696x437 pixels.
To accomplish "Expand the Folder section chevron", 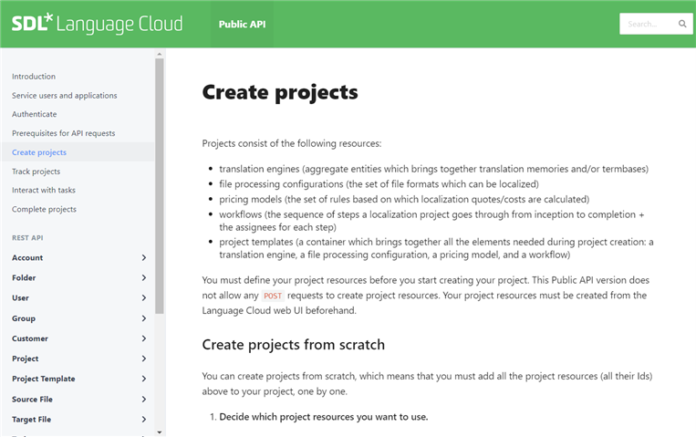I will click(144, 277).
